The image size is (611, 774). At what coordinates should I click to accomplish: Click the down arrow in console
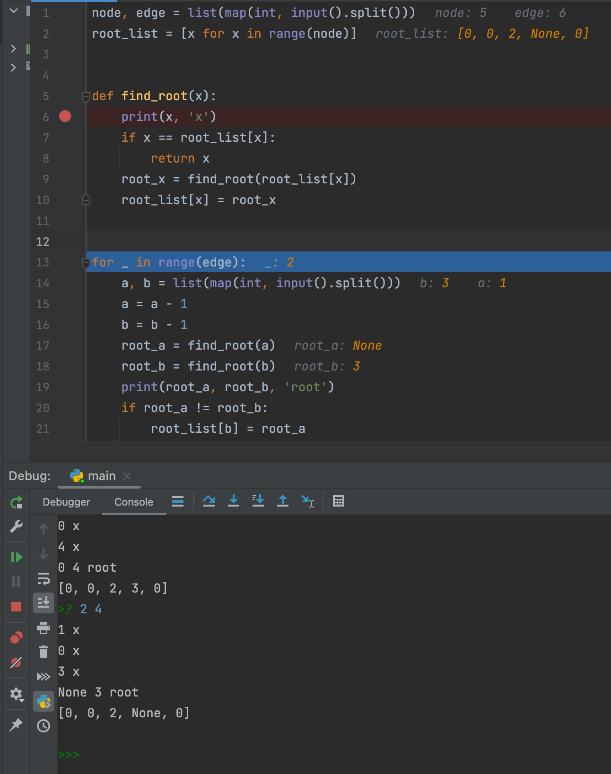pos(44,554)
